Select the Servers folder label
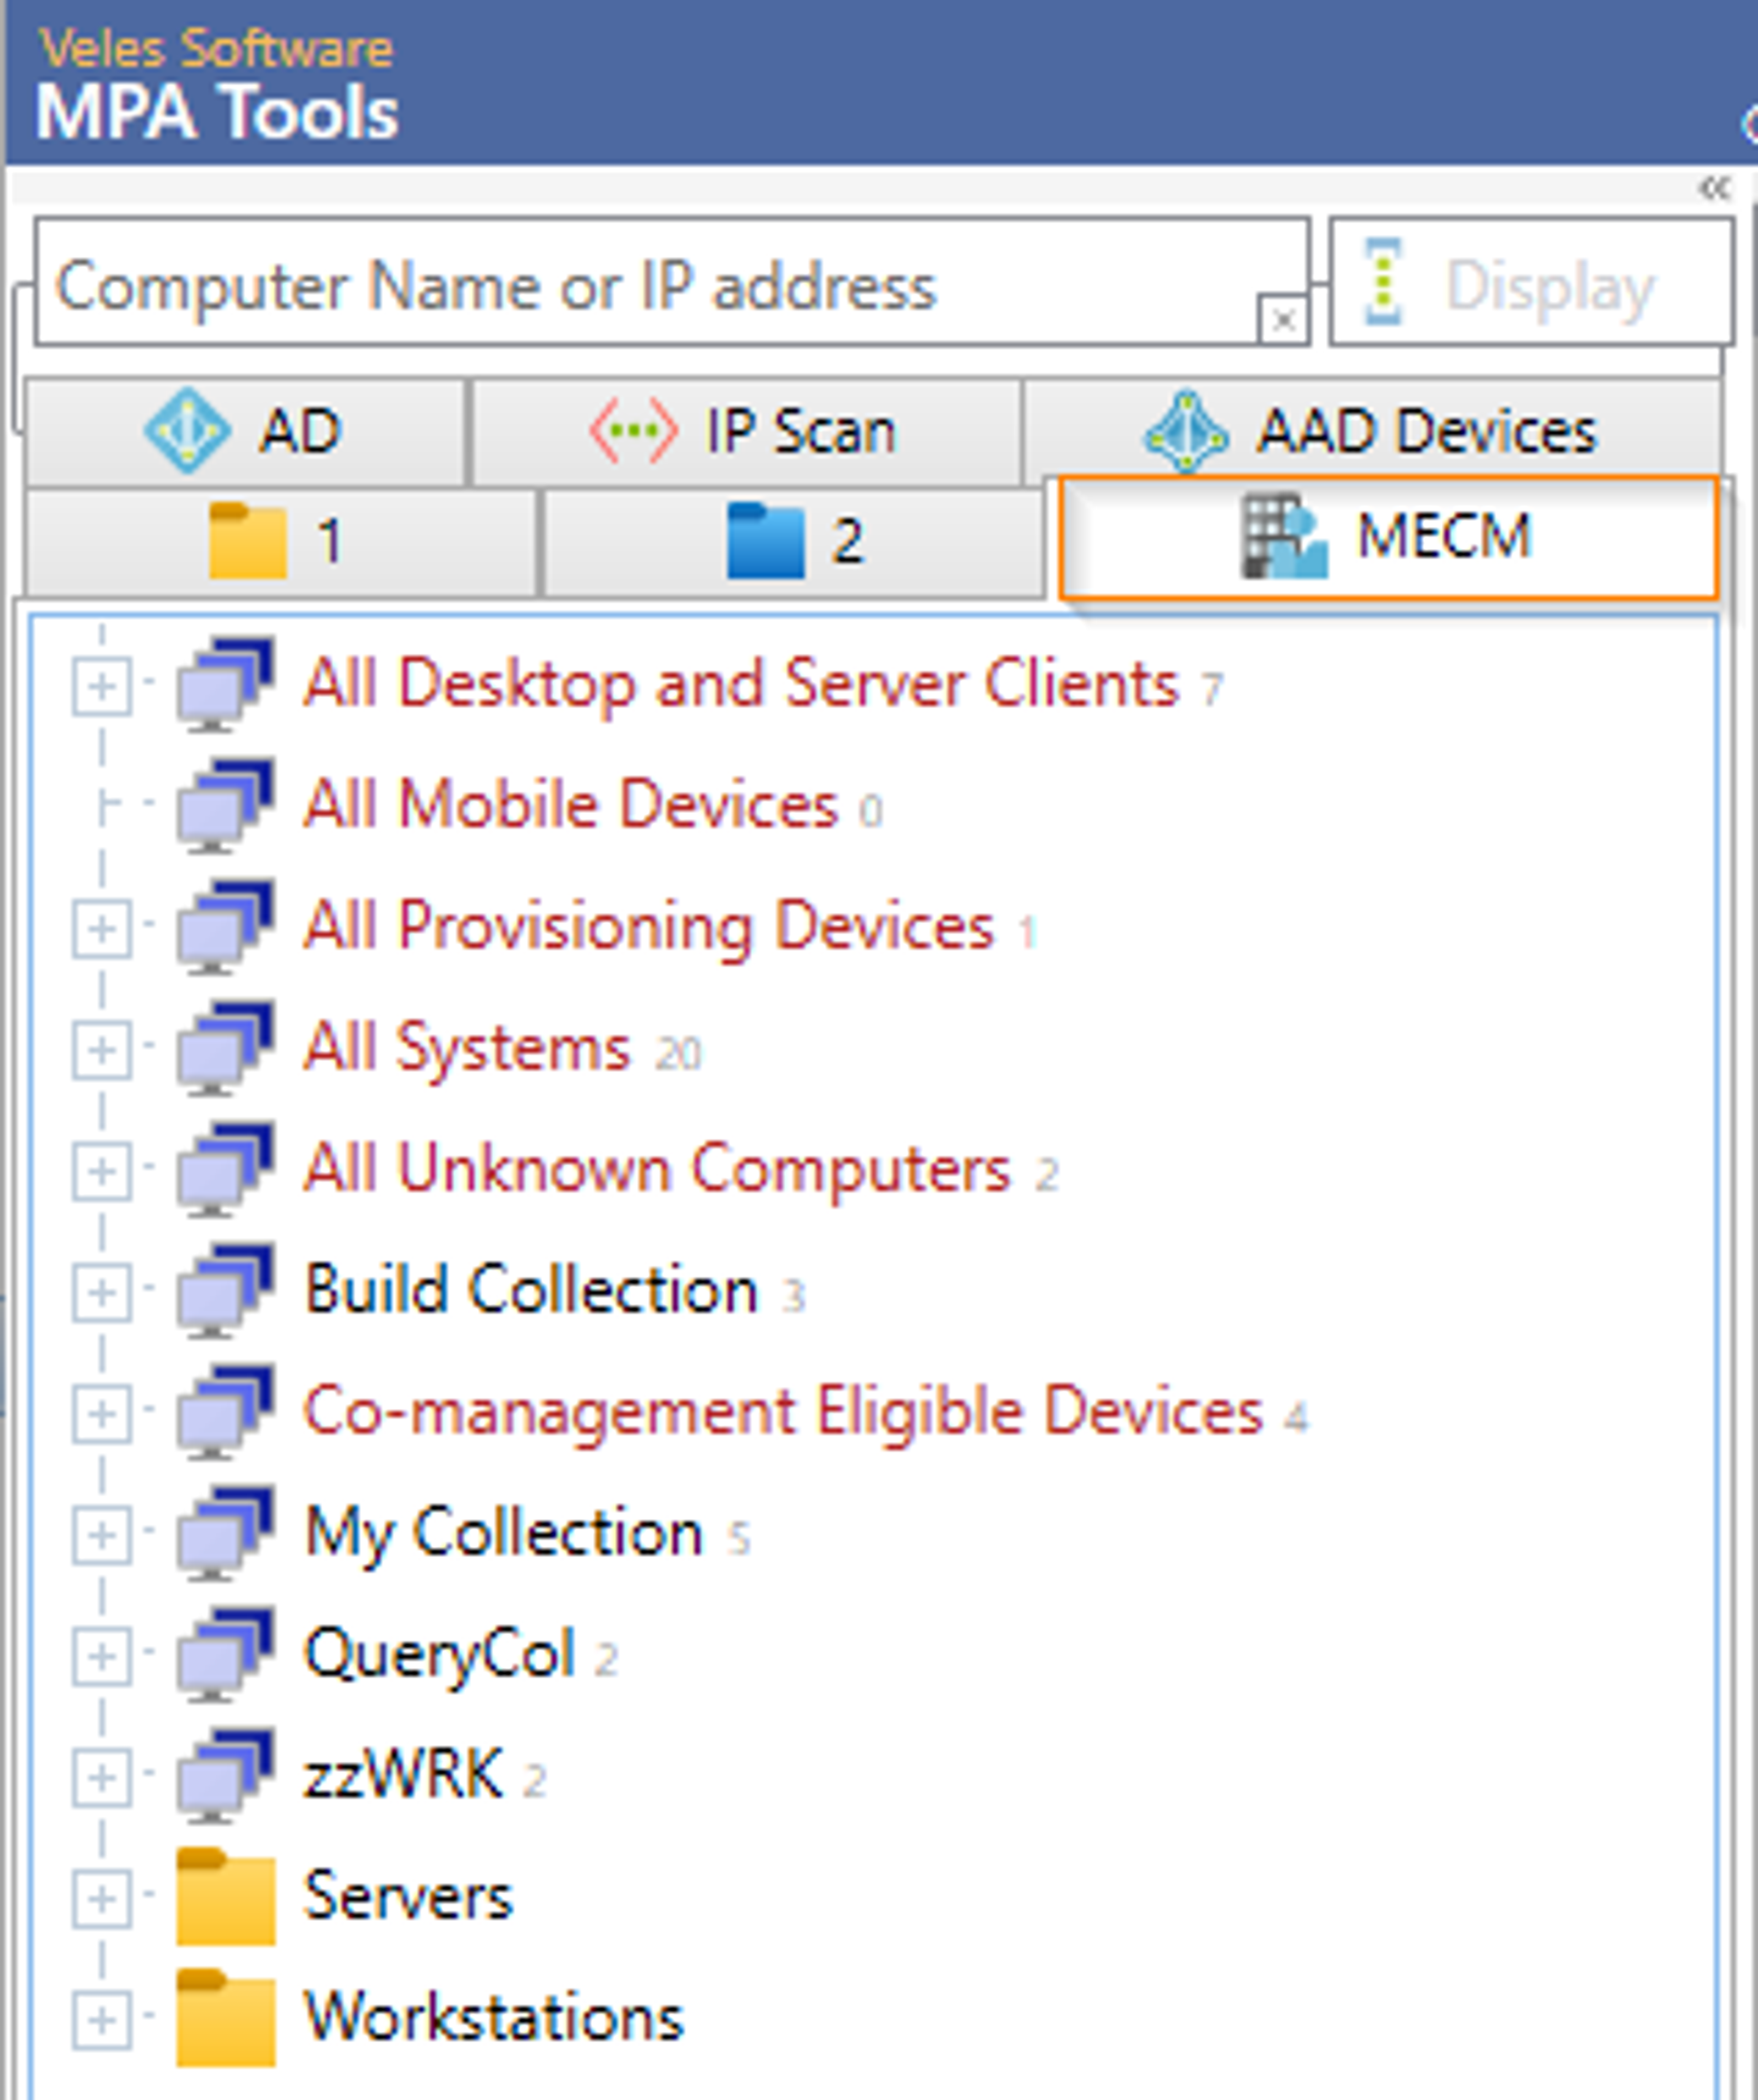Screen dimensions: 1758x2100 pos(408,1897)
